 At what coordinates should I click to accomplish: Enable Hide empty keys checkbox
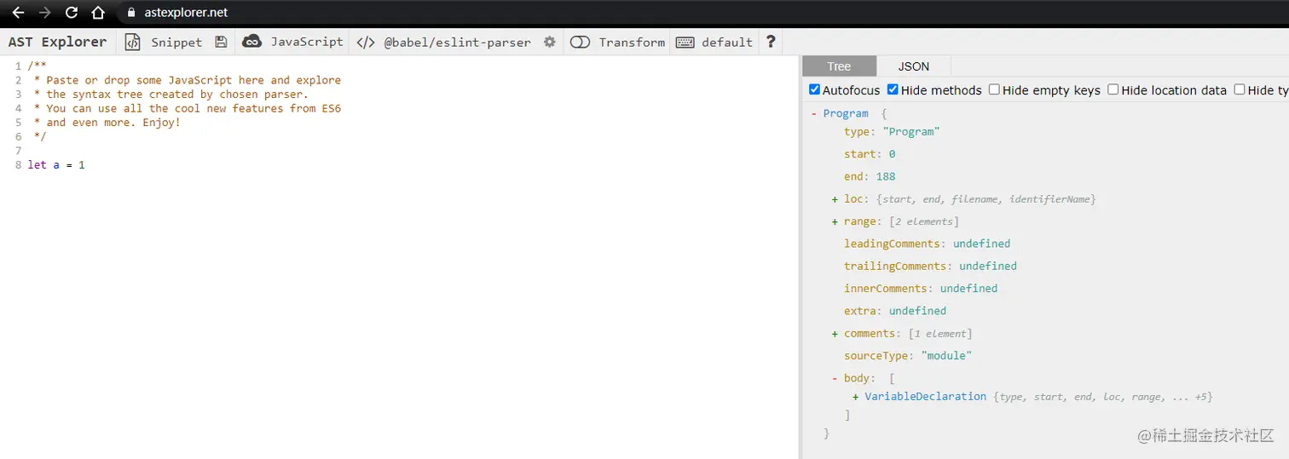tap(994, 89)
